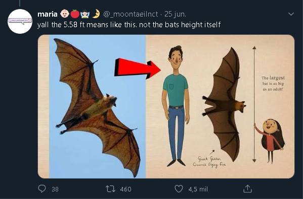Click the illustrated Giant Golden Crowned Flying Fox
The image size is (303, 199).
(224, 105)
